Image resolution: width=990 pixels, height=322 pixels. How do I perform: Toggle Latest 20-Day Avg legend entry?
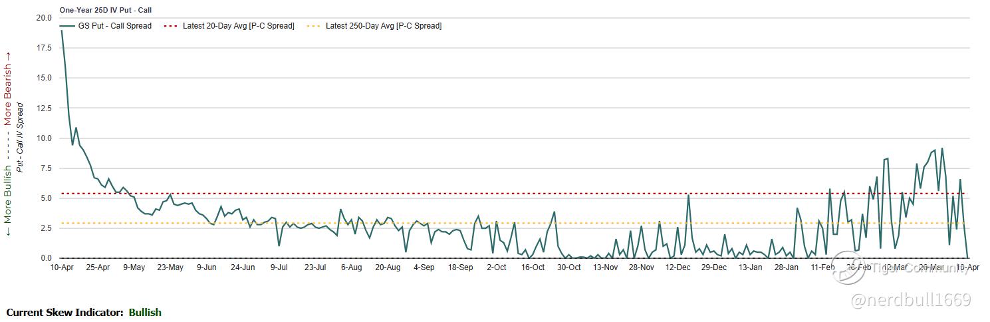[229, 26]
